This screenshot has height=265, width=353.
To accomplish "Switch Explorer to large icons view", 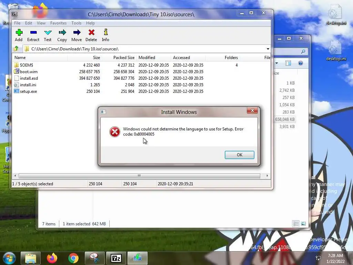I will (303, 224).
